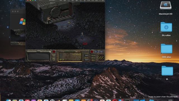
Task: Click the player character standing in the game
Action: click(x=82, y=36)
